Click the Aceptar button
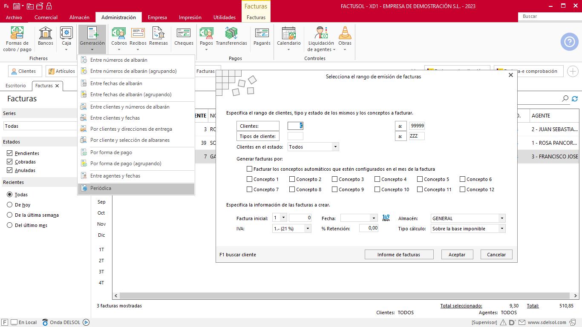Screen dimensions: 582x327 pos(457,255)
